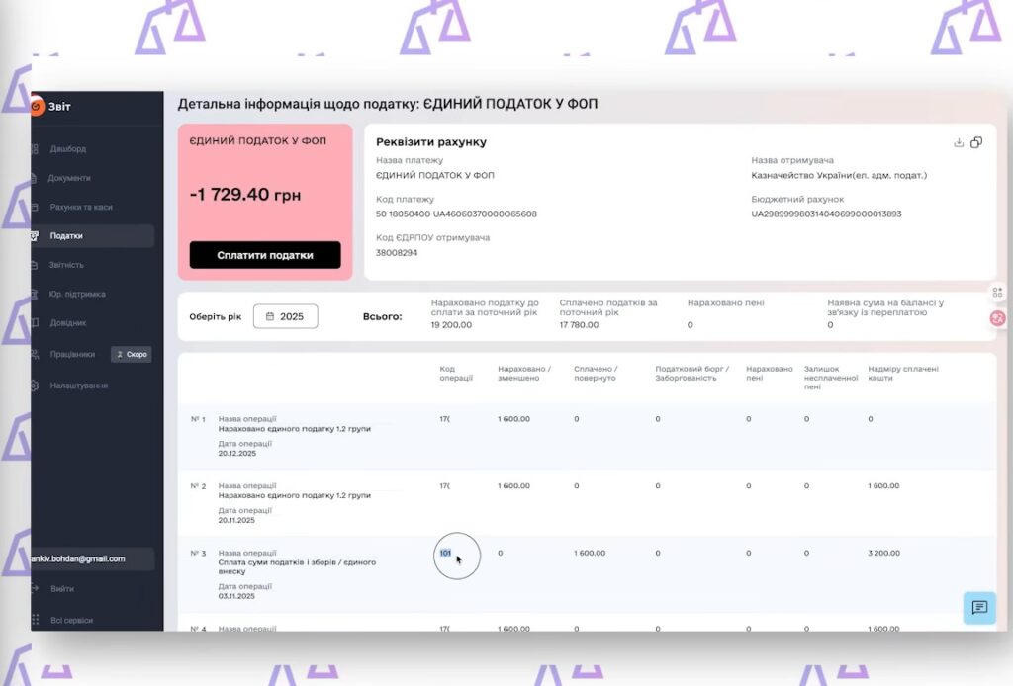Click the grid widget icon on right edge
1013x686 pixels.
click(997, 292)
